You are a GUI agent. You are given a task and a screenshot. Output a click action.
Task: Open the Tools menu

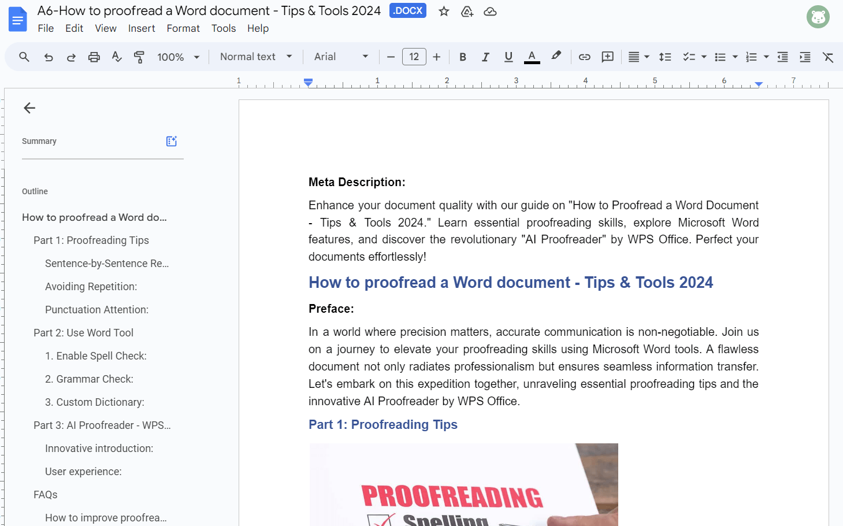click(224, 28)
